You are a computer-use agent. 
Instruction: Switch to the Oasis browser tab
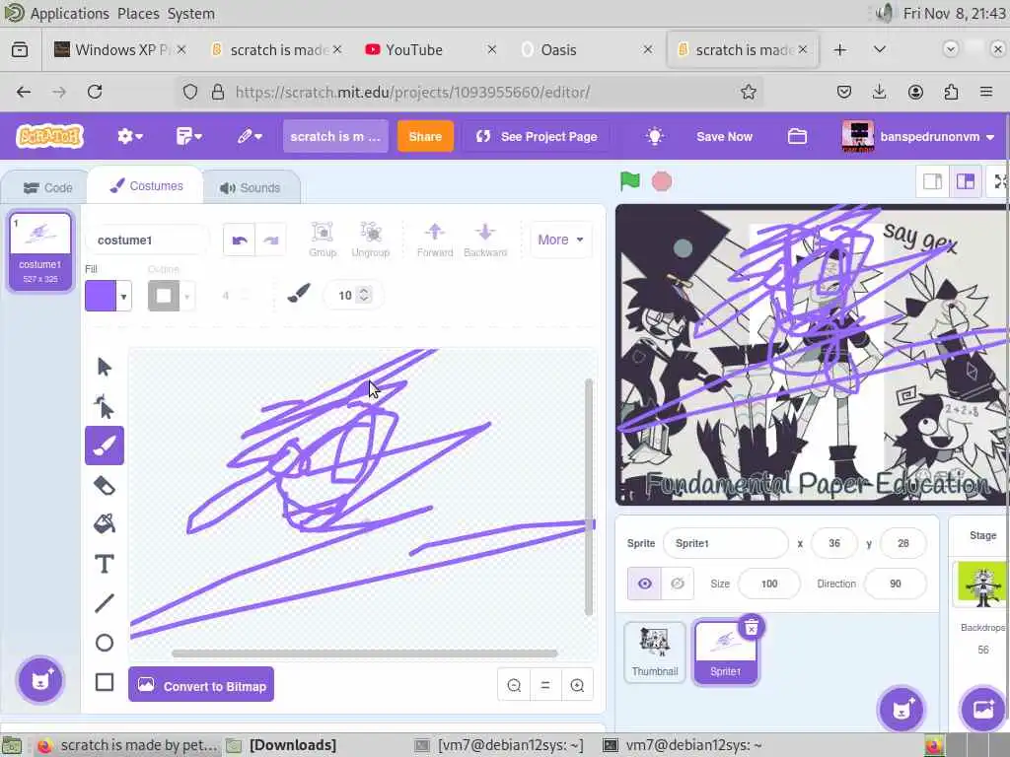586,49
